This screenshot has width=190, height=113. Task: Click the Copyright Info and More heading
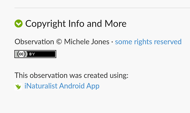(x=76, y=24)
